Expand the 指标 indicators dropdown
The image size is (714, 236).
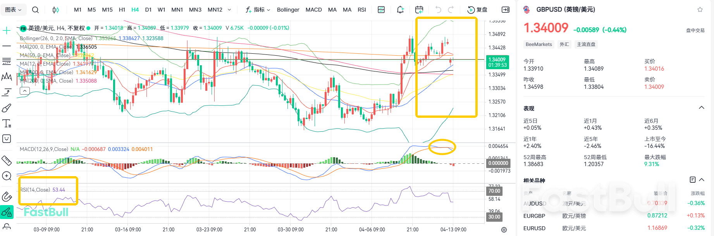point(258,10)
